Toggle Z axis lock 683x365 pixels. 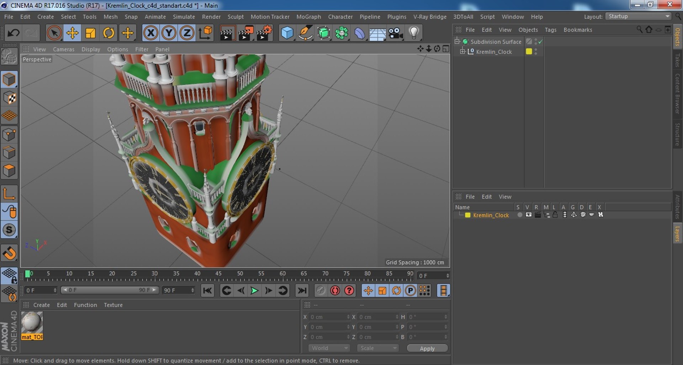pos(187,33)
